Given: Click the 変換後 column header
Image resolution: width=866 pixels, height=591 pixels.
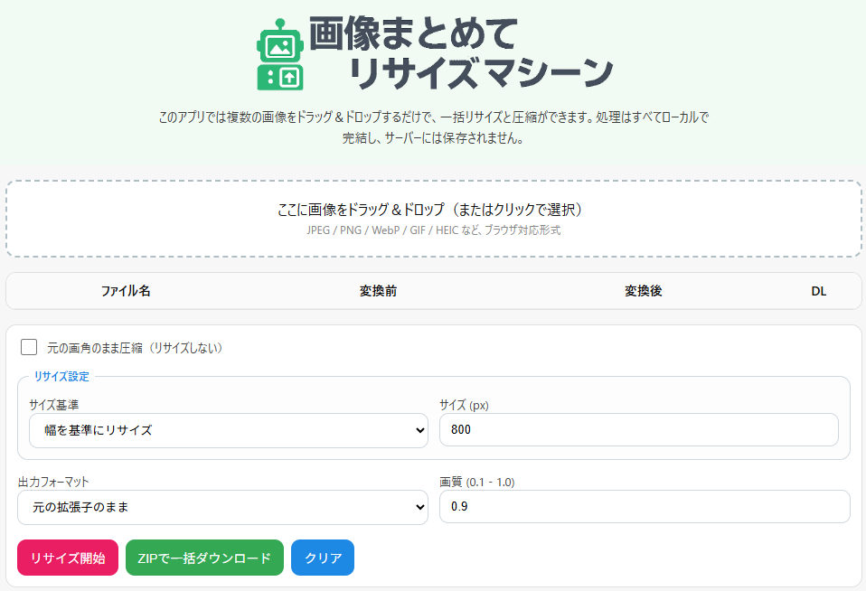Looking at the screenshot, I should tap(643, 291).
